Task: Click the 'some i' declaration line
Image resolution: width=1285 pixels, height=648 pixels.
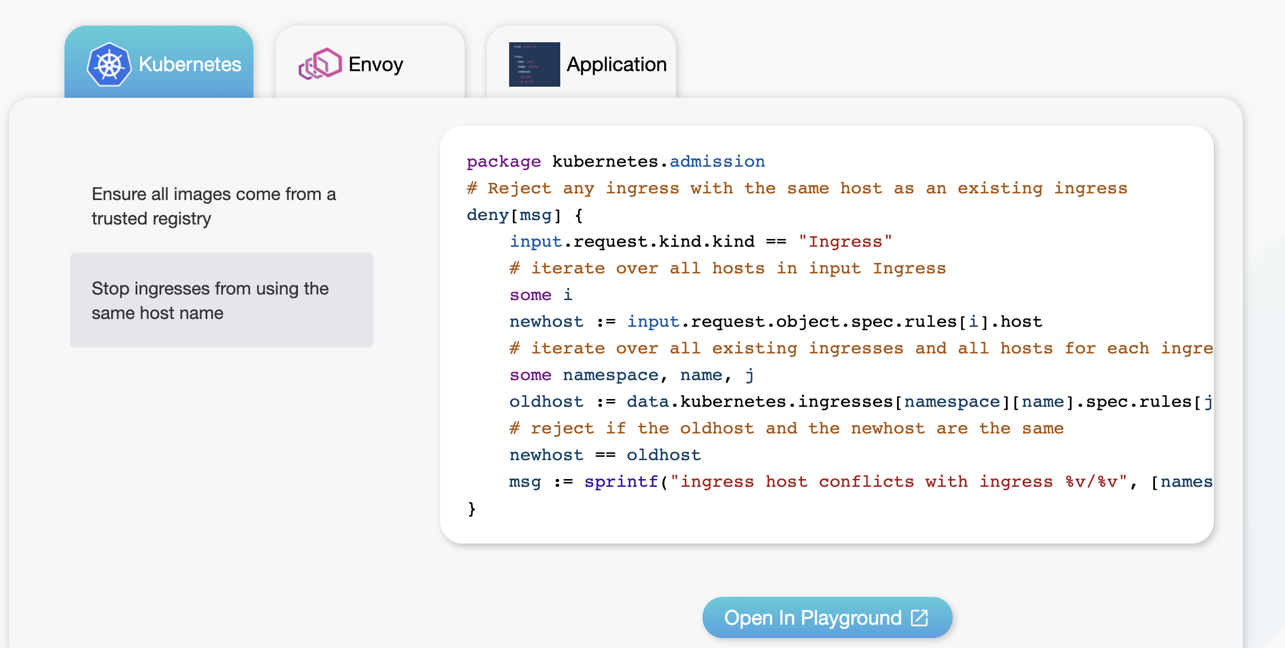Action: click(x=541, y=295)
